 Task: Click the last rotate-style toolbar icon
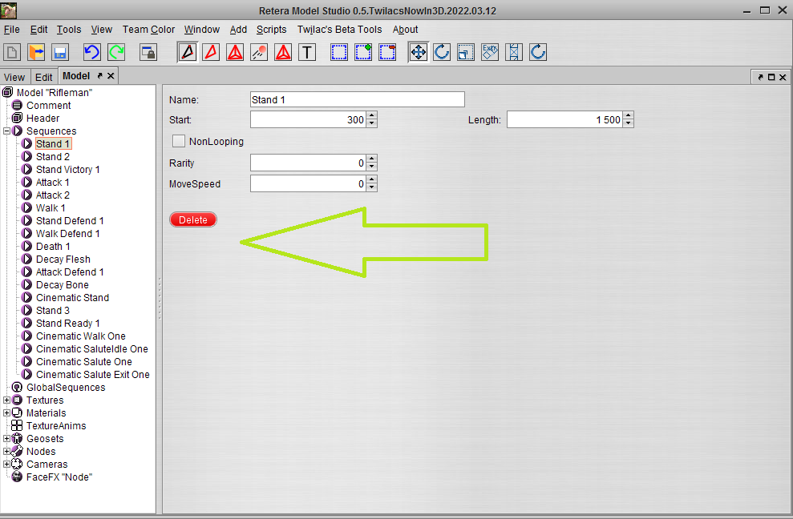538,52
